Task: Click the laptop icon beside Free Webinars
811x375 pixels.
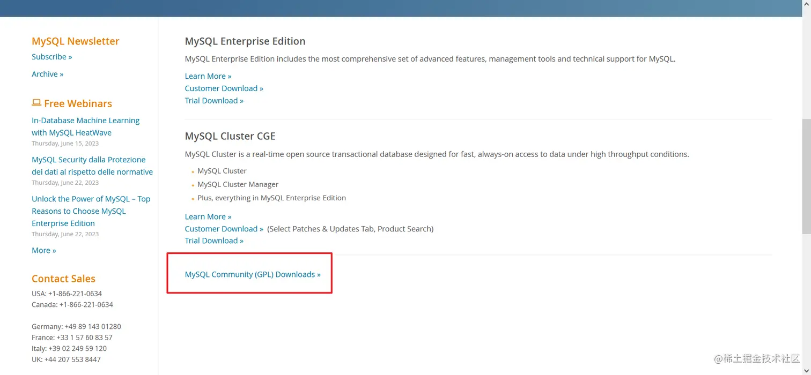Action: [36, 103]
